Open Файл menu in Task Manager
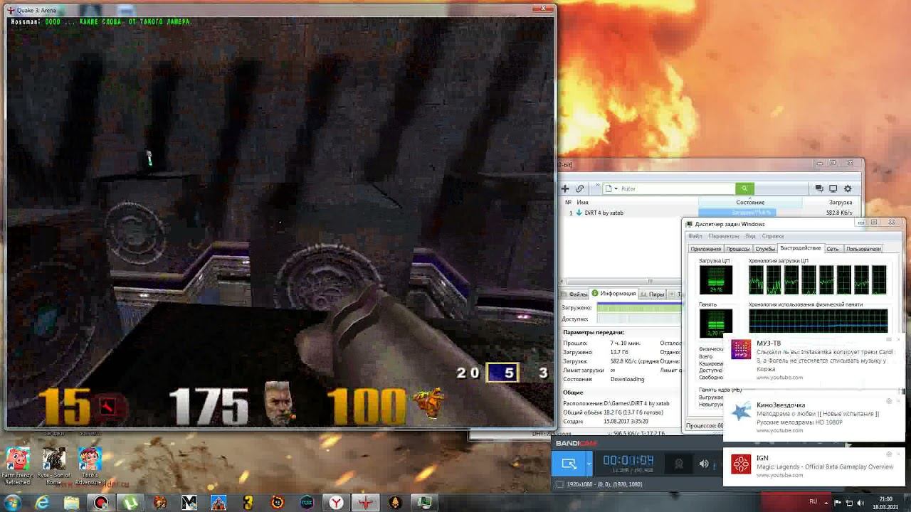The height and width of the screenshot is (512, 911). coord(695,236)
